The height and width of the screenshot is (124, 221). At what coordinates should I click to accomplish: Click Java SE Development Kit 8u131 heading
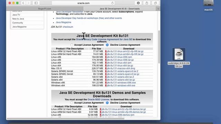(102, 36)
